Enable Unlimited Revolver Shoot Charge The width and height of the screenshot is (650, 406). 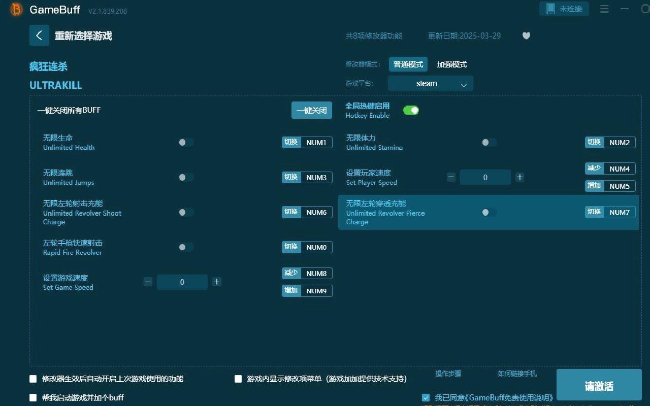click(186, 212)
